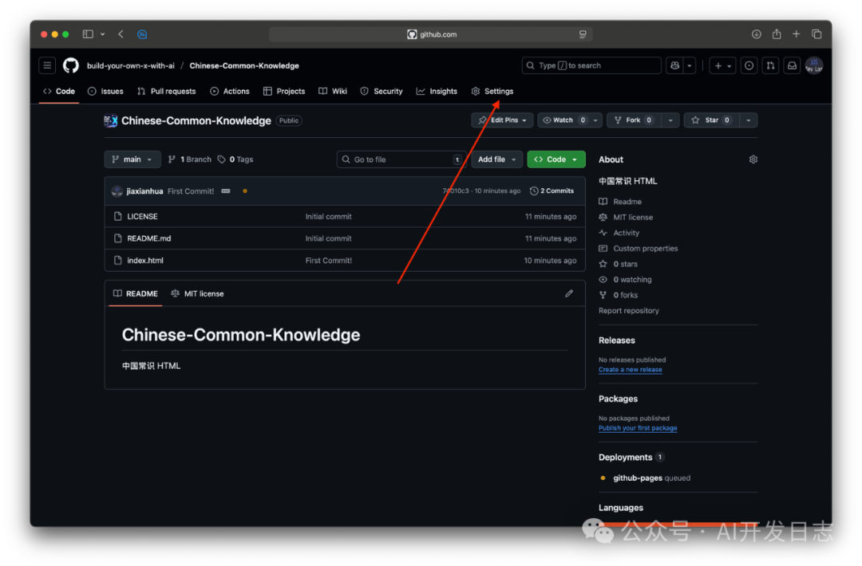The width and height of the screenshot is (862, 566).
Task: Open the LICENSE file
Action: click(142, 216)
